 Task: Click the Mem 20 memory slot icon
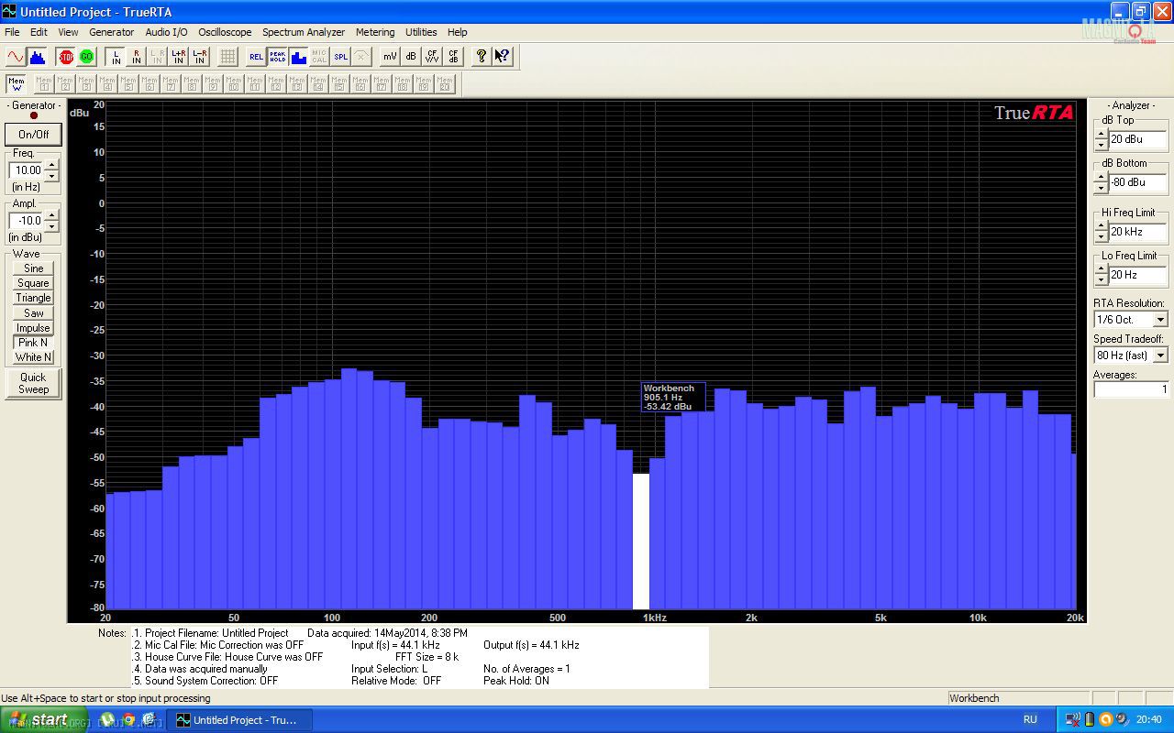point(445,84)
